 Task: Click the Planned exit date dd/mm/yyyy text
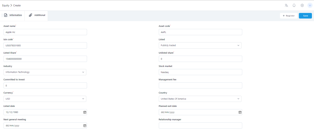click(x=168, y=112)
